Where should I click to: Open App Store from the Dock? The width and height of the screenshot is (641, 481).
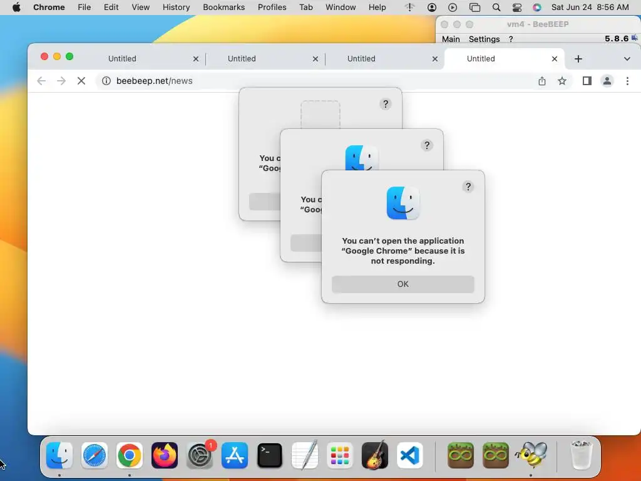click(235, 455)
